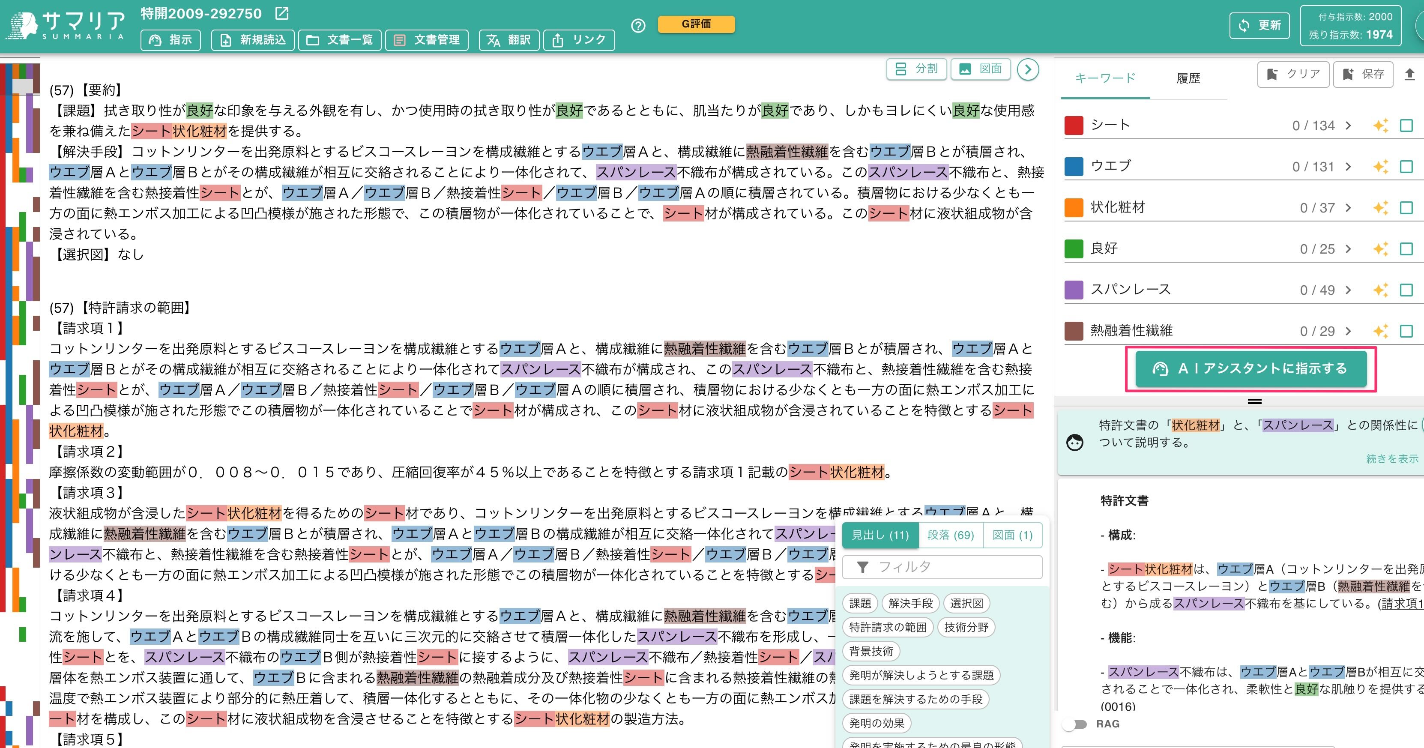The image size is (1424, 748).
Task: Open external link icon beside 特開2009-292750
Action: pos(282,13)
